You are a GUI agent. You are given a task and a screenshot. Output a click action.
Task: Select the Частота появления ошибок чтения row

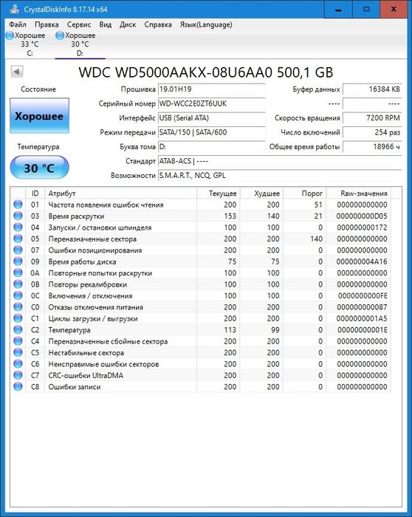tap(201, 205)
